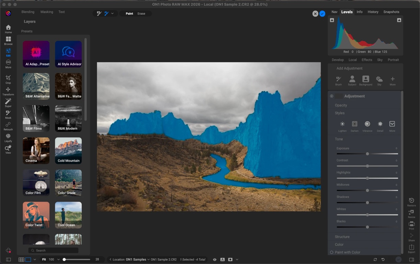The width and height of the screenshot is (420, 264).
Task: Open the More styles dropdown
Action: (x=392, y=126)
